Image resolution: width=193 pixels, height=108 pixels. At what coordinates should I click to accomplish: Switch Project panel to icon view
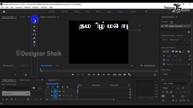click(x=11, y=99)
